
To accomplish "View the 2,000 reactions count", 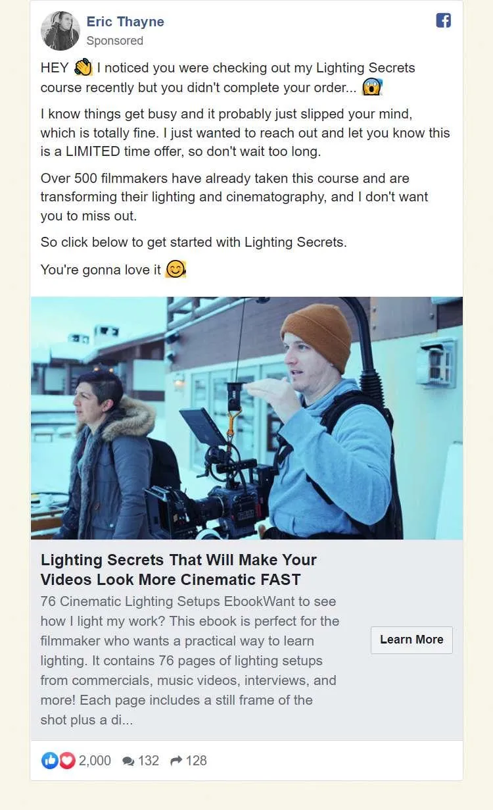I will [95, 761].
